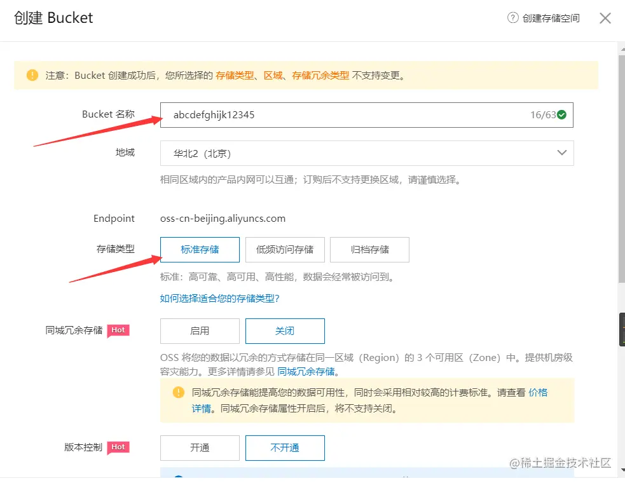Click the Endpoint field label
Viewport: 625px width, 483px height.
pyautogui.click(x=114, y=219)
